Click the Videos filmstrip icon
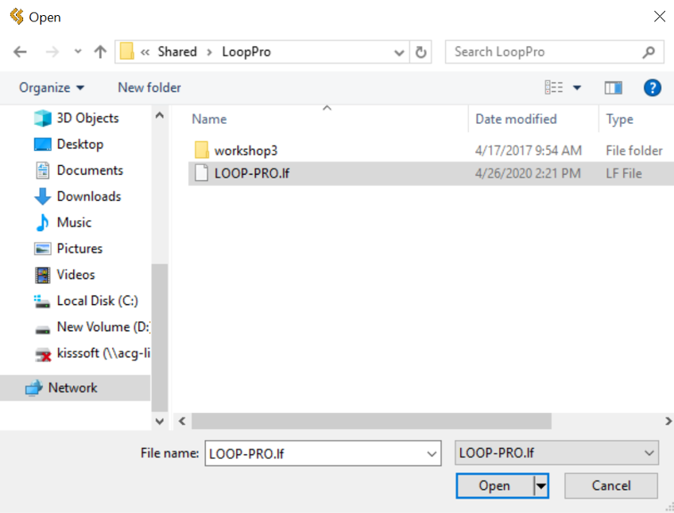Image resolution: width=674 pixels, height=513 pixels. (43, 275)
